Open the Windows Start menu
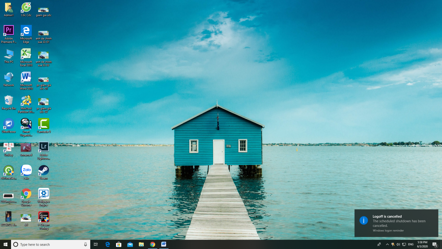 6,244
